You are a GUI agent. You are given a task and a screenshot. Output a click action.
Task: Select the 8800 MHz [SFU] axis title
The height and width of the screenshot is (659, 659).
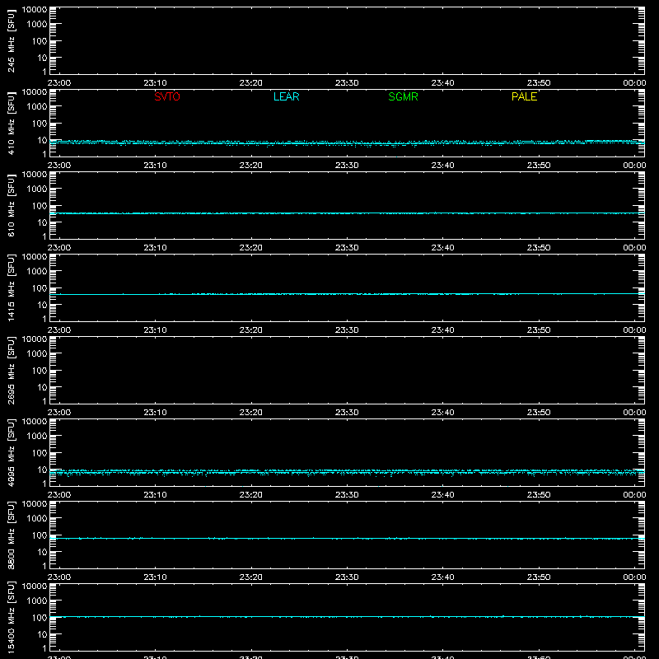[x=11, y=535]
